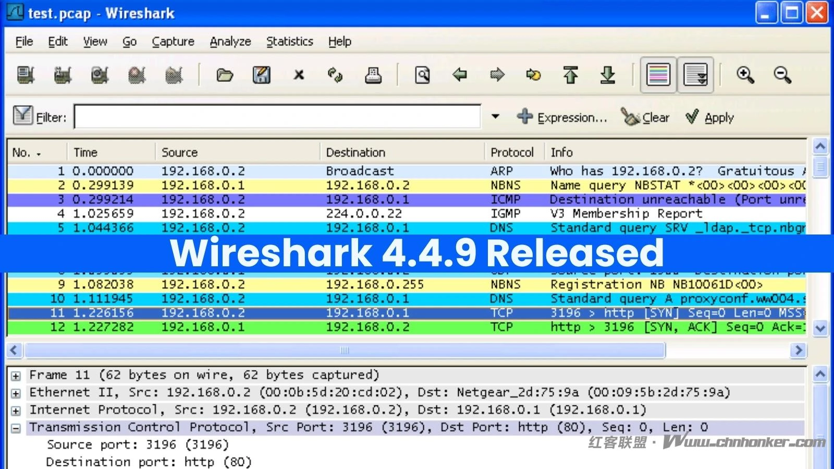
Task: Zoom out with the magnifier minus icon
Action: [782, 75]
